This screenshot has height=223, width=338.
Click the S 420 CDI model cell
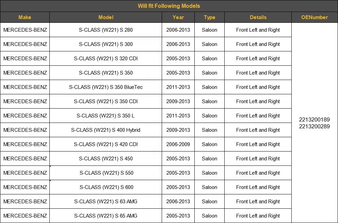coord(106,144)
